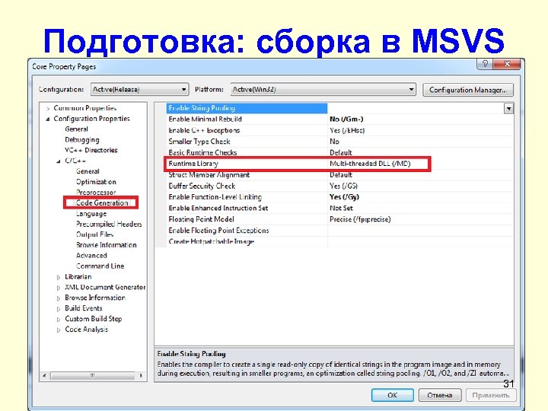Select the Advanced tree item

(91, 256)
